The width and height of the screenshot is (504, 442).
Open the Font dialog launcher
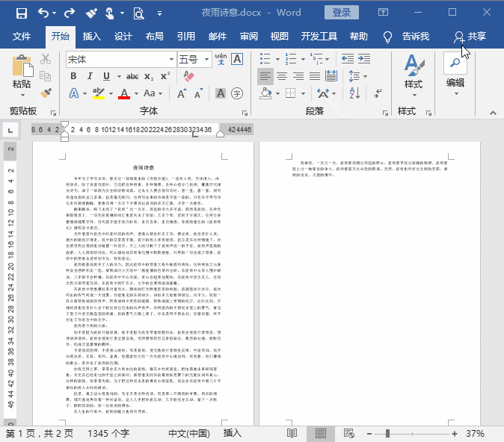245,113
